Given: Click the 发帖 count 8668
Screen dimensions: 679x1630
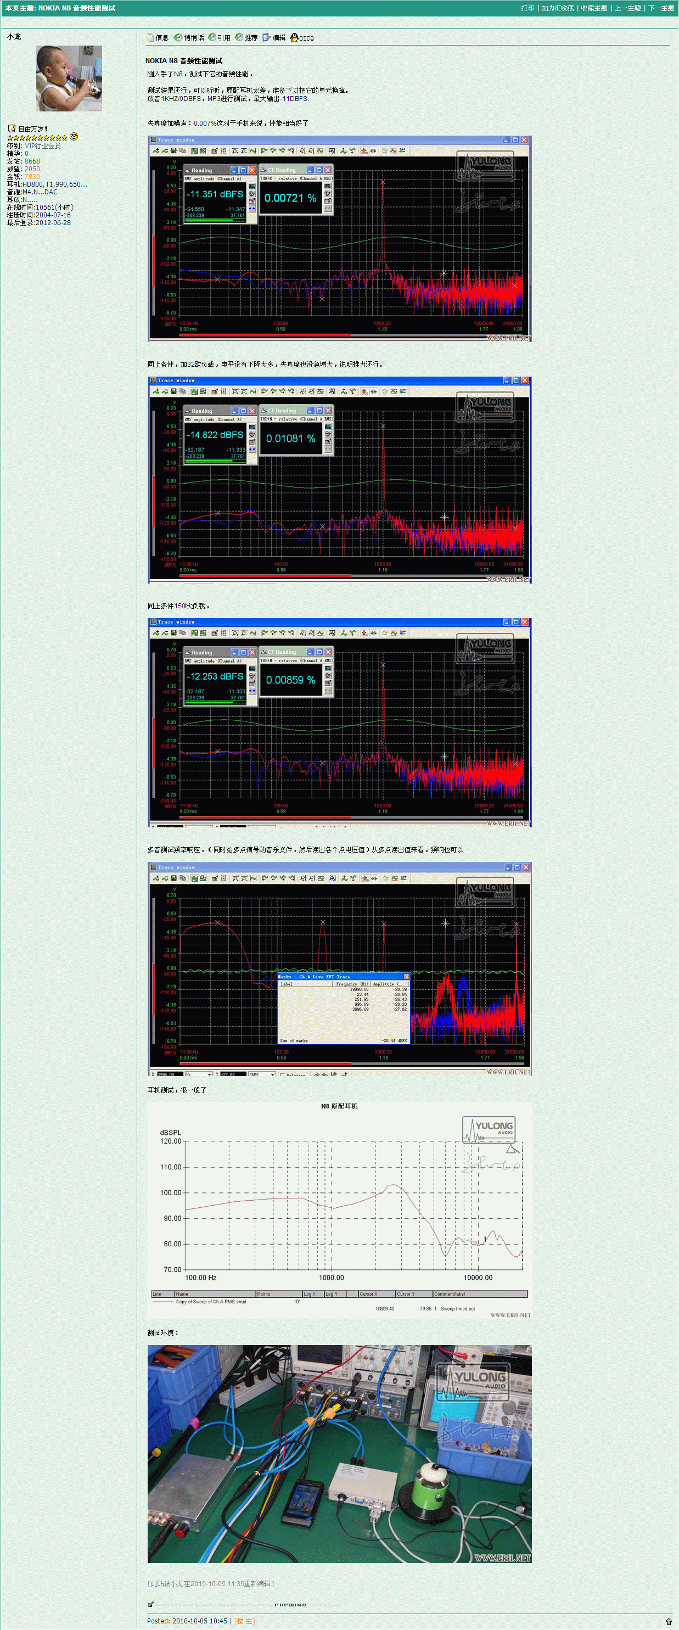Looking at the screenshot, I should coord(32,161).
